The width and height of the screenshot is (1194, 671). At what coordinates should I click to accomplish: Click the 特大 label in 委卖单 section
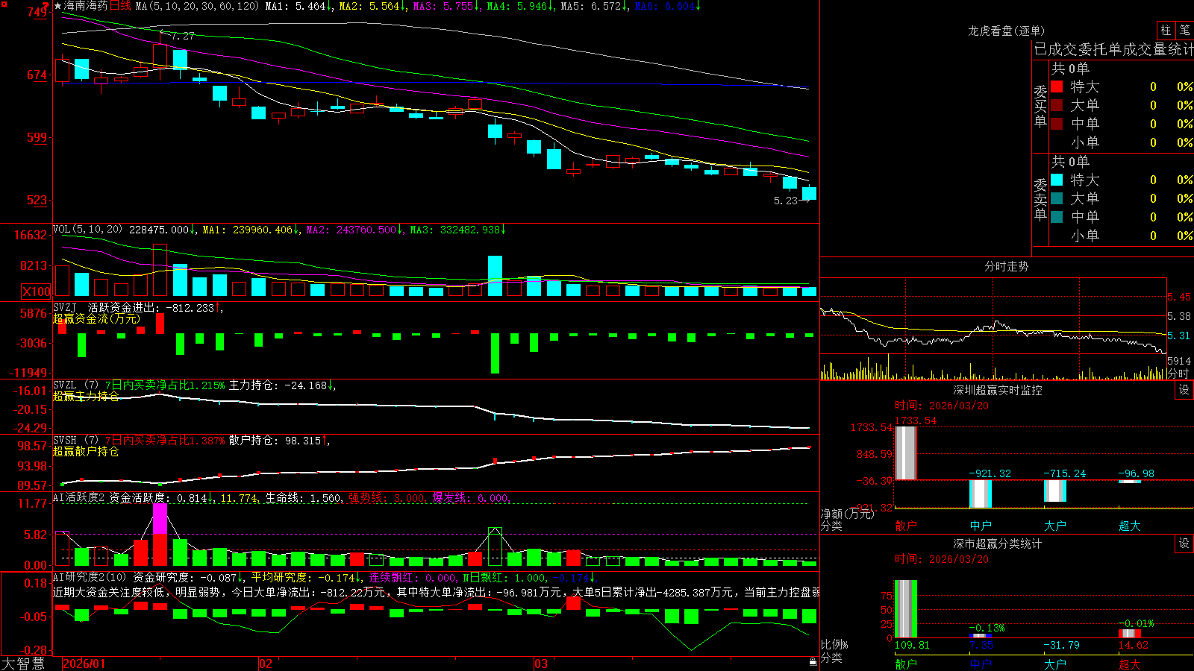click(1085, 180)
